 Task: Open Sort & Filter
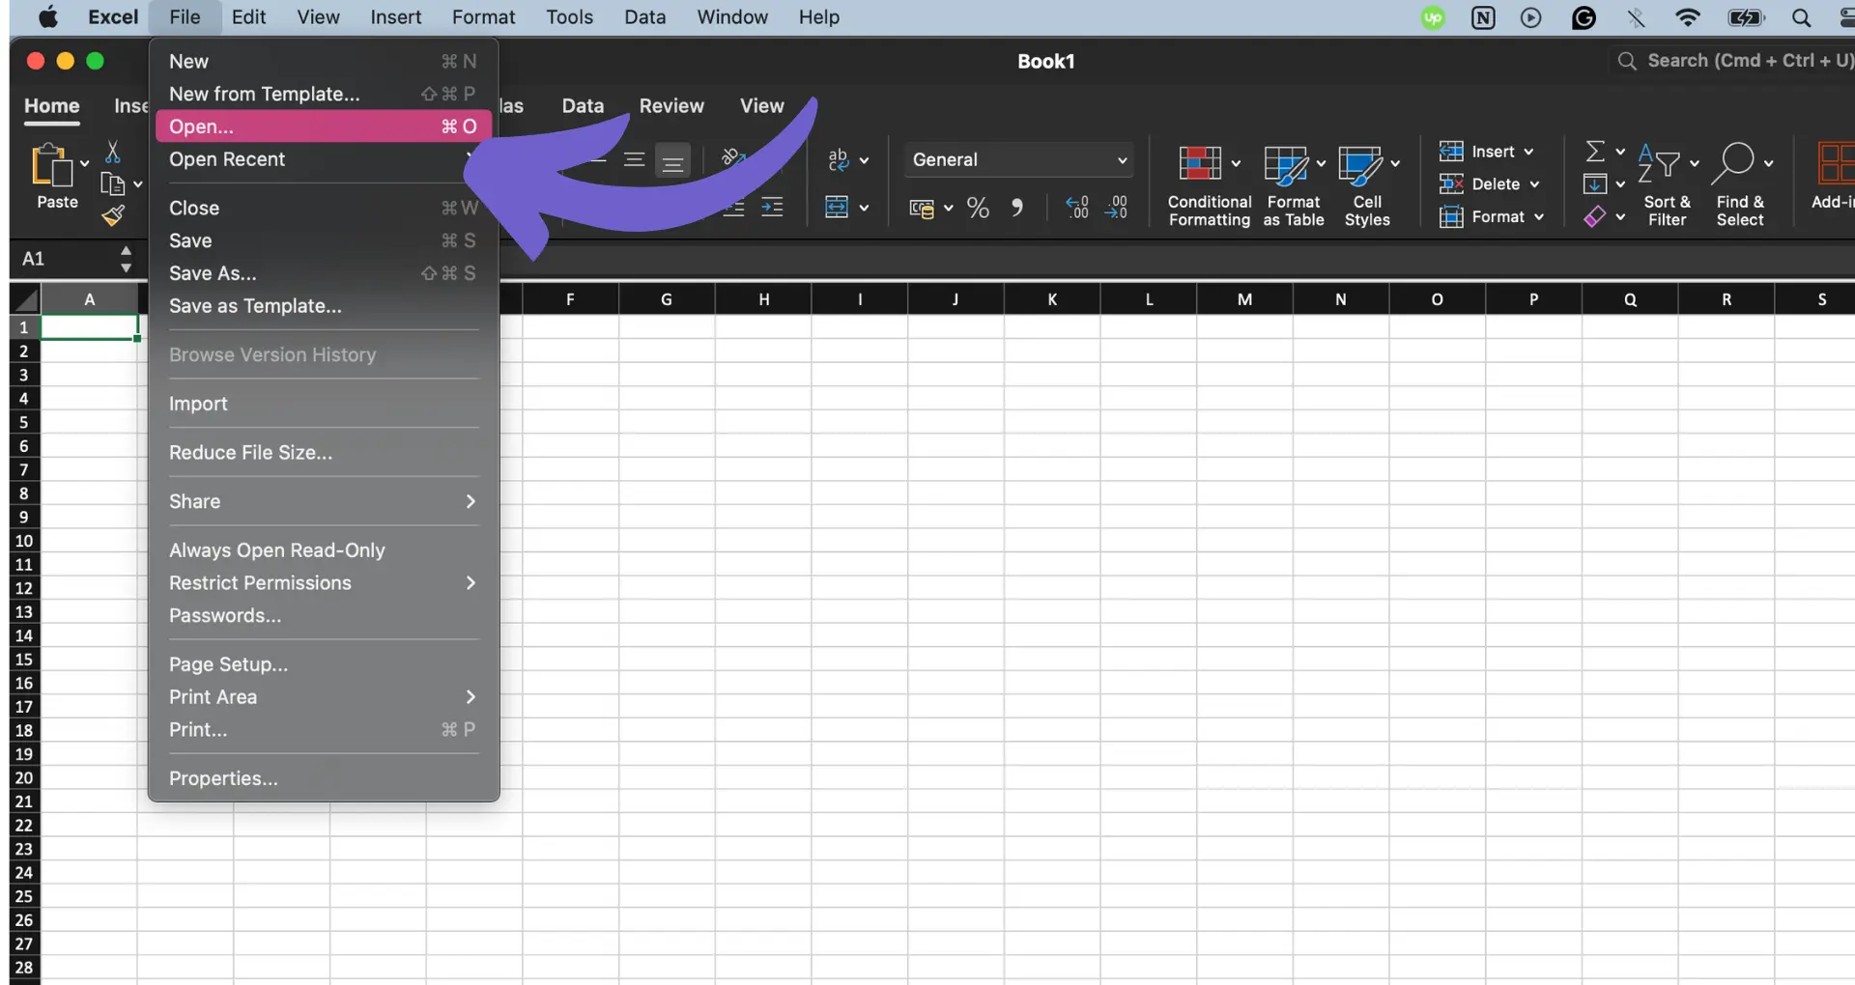pyautogui.click(x=1667, y=186)
